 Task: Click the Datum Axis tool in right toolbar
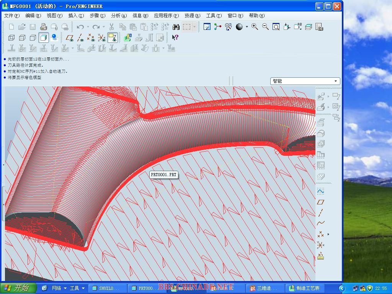pos(321,212)
